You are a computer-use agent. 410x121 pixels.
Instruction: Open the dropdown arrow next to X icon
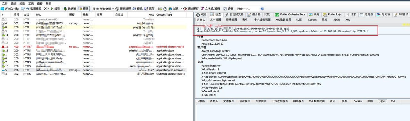48,9
